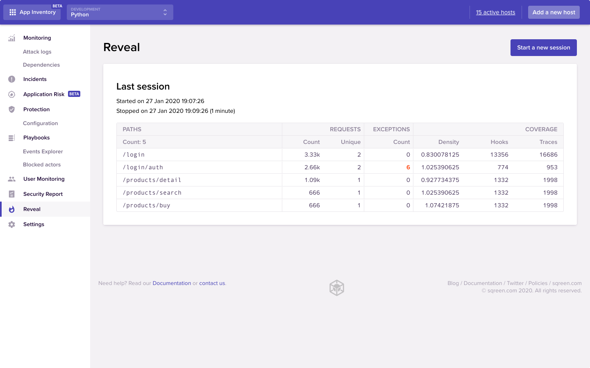
Task: Click the Monitoring chart icon in sidebar
Action: point(11,38)
